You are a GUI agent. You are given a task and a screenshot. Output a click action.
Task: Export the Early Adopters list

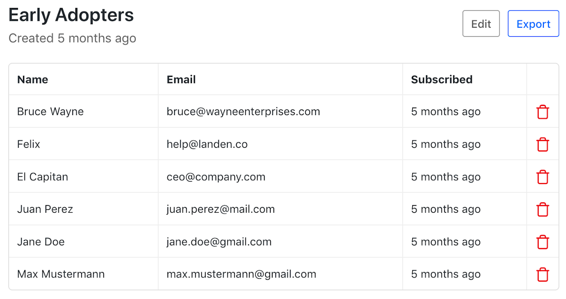(533, 24)
